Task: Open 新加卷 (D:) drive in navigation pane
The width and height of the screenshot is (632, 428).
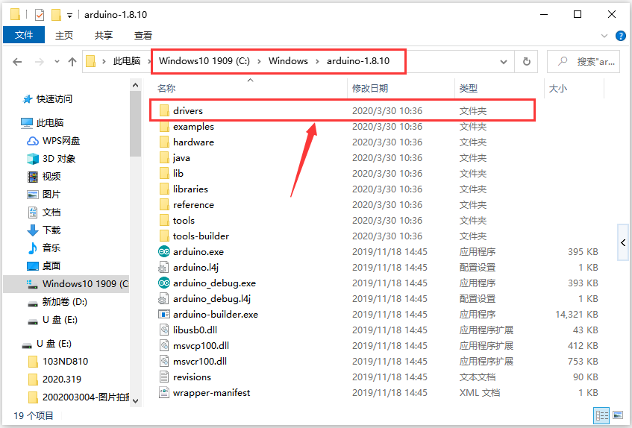Action: click(64, 301)
